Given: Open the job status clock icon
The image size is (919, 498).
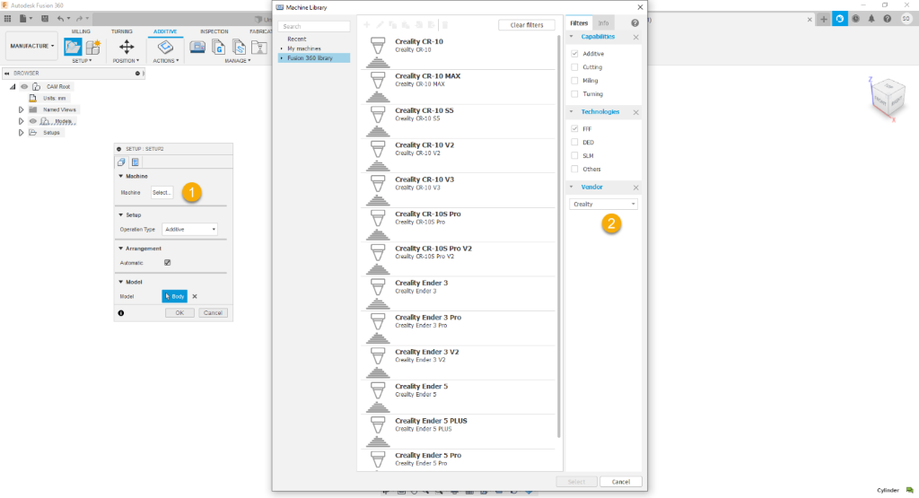Looking at the screenshot, I should point(855,20).
